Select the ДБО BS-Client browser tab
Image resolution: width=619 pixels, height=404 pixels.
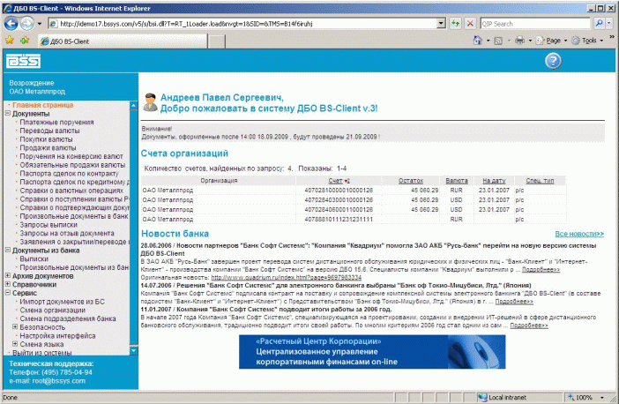pyautogui.click(x=123, y=41)
